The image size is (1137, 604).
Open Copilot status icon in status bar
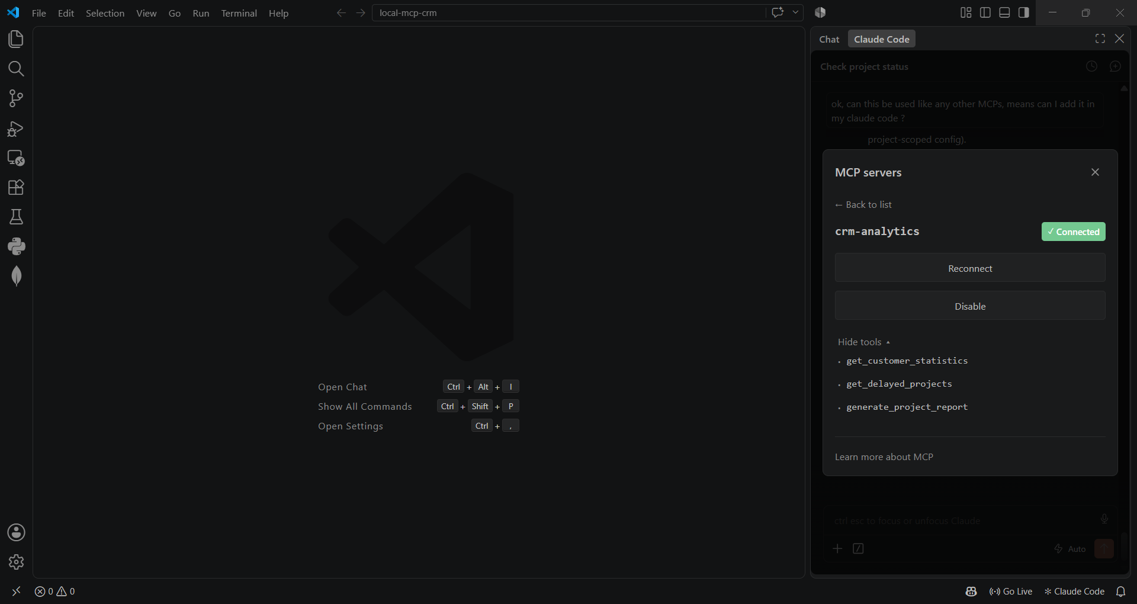(971, 591)
